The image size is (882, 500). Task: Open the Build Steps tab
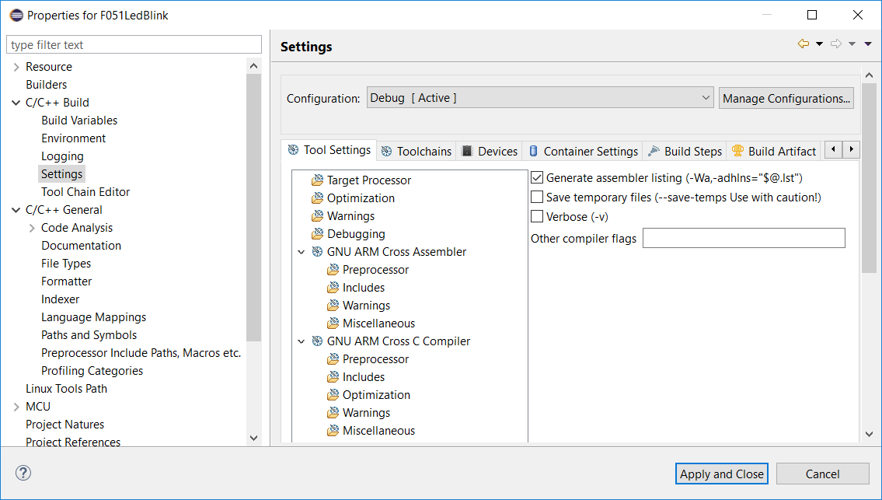tap(685, 151)
